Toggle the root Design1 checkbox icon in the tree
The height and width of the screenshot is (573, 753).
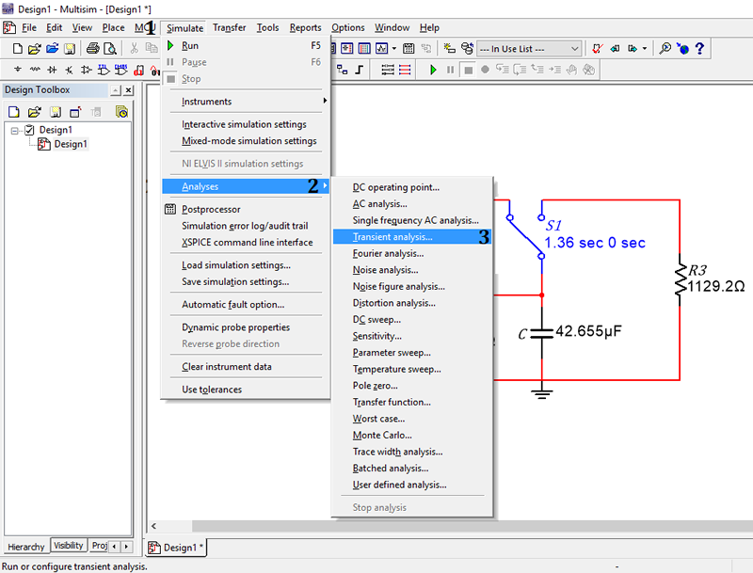click(x=30, y=130)
